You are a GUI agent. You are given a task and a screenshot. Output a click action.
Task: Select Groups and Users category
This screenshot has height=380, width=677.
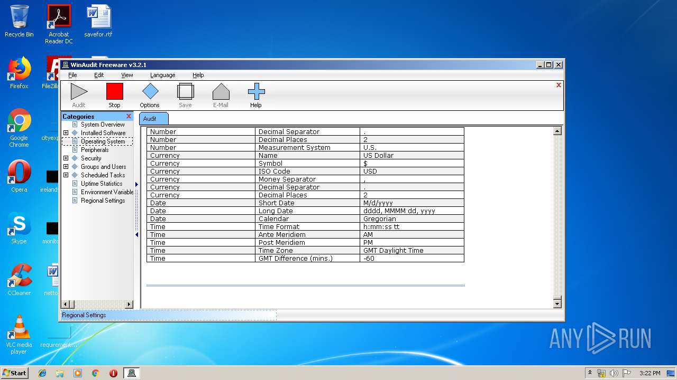[103, 167]
